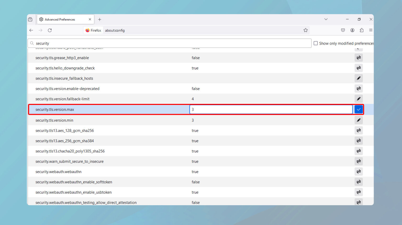
Task: Reload the current page
Action: [50, 30]
